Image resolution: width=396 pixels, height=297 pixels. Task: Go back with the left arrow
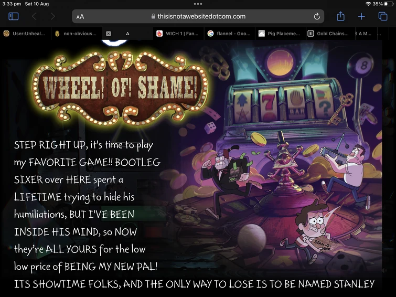tap(34, 16)
